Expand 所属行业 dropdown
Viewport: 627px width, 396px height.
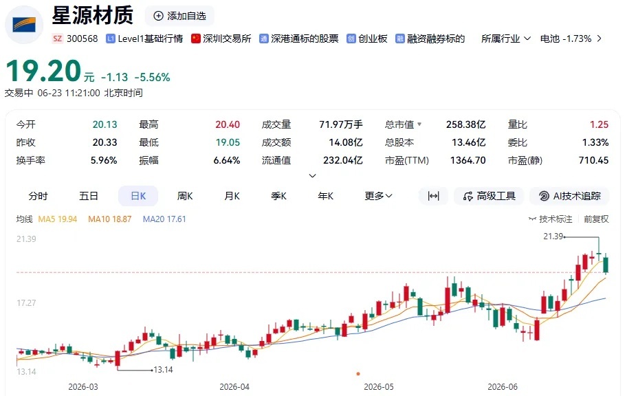(506, 38)
